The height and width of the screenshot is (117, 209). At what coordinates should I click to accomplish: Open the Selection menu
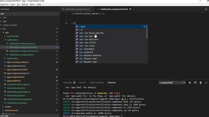point(4,4)
